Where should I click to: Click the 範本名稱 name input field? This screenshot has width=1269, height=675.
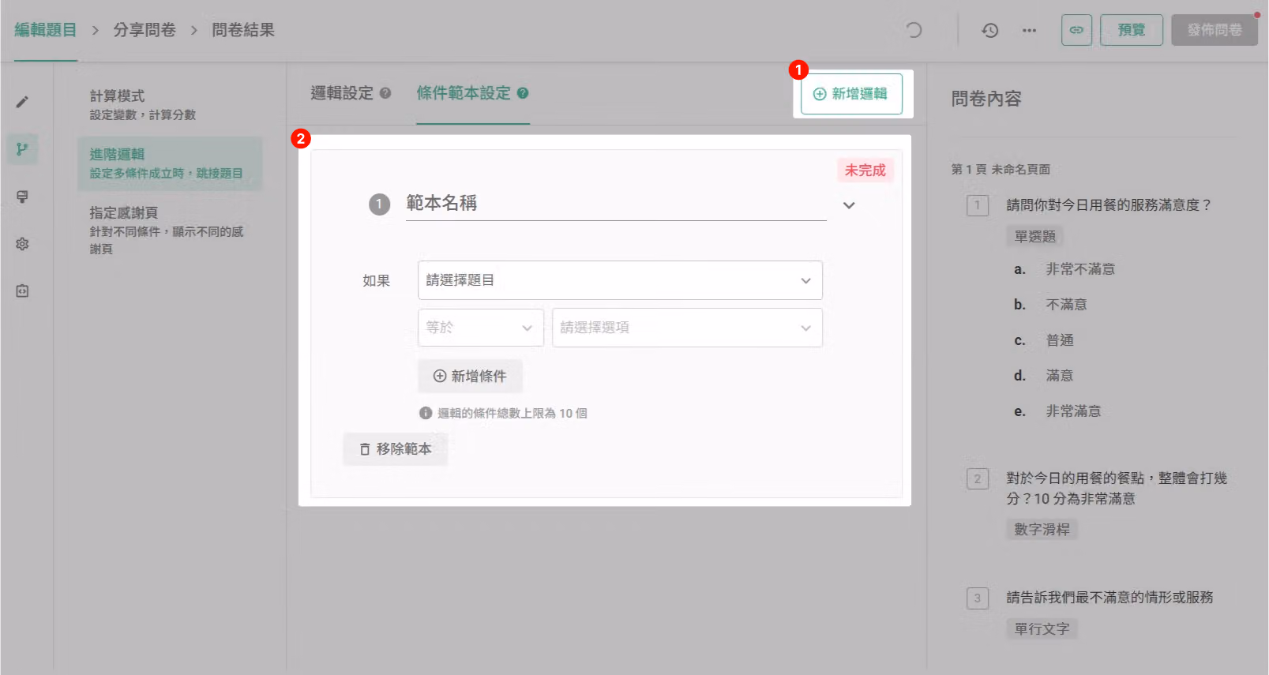coord(616,204)
